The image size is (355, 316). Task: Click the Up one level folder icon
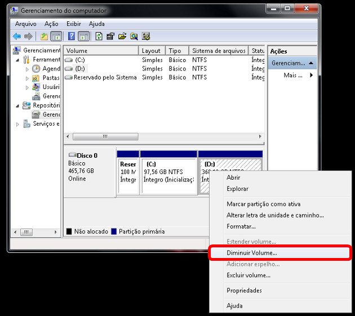pos(44,36)
